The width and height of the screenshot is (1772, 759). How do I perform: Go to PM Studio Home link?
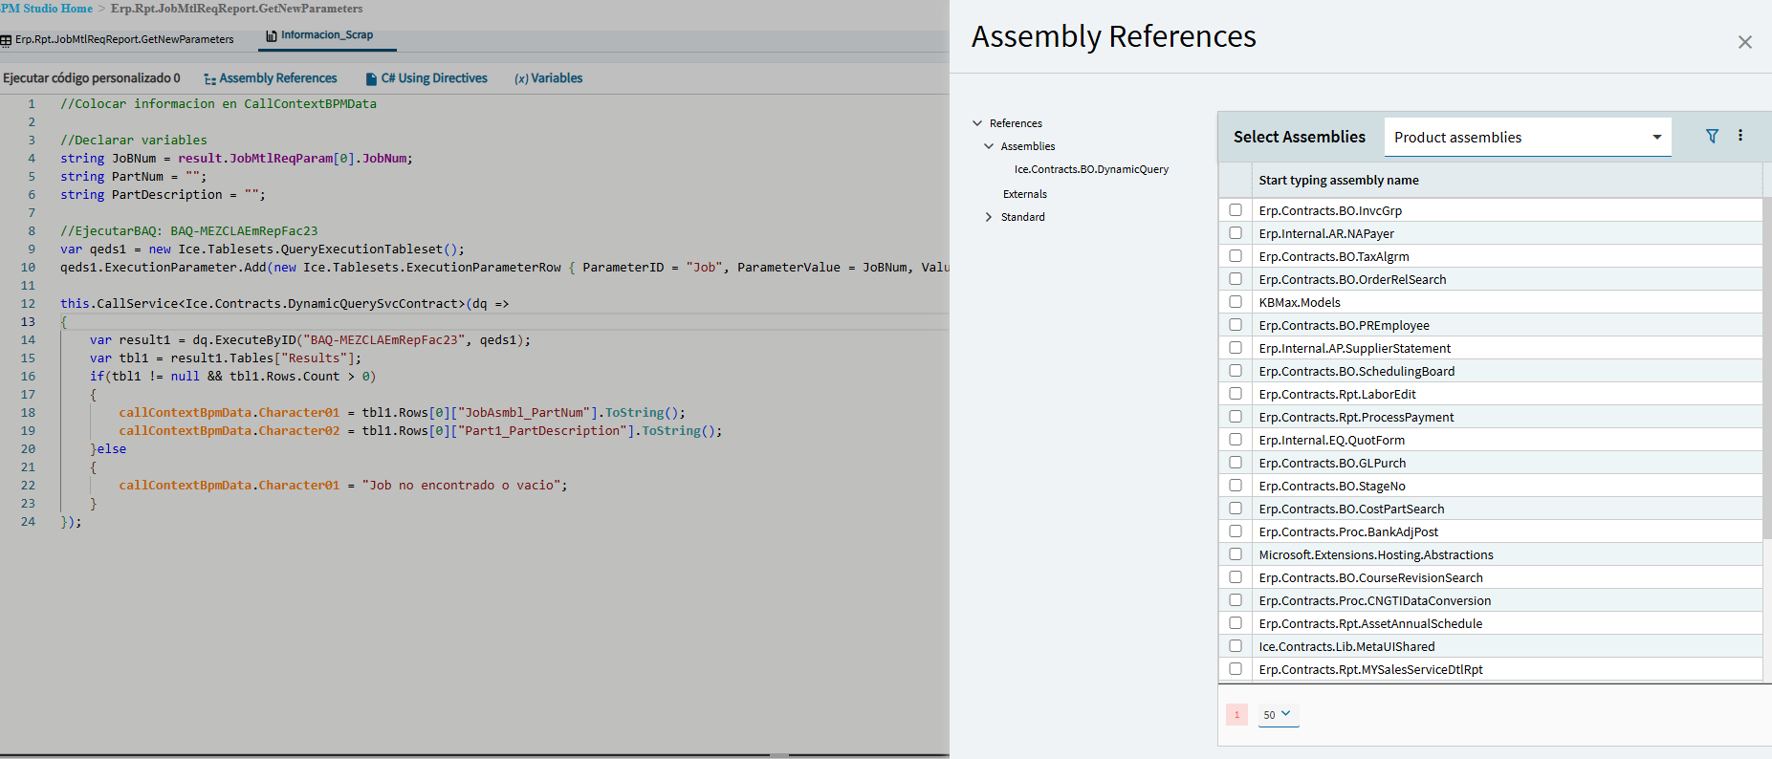(46, 9)
